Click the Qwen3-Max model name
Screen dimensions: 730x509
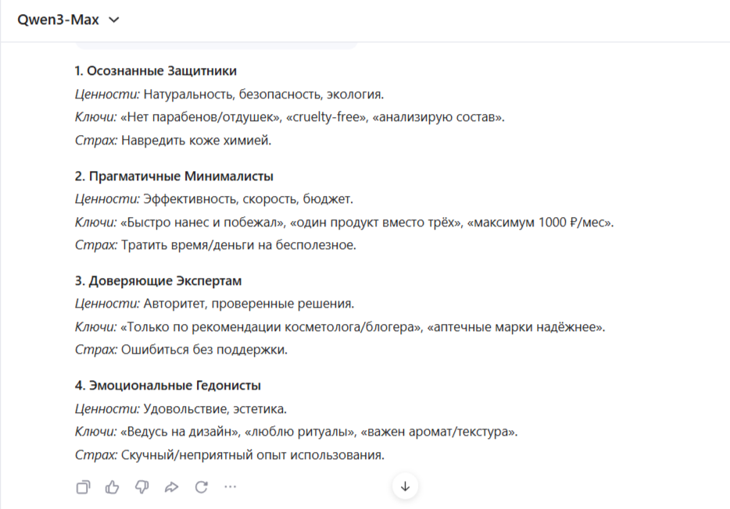59,20
